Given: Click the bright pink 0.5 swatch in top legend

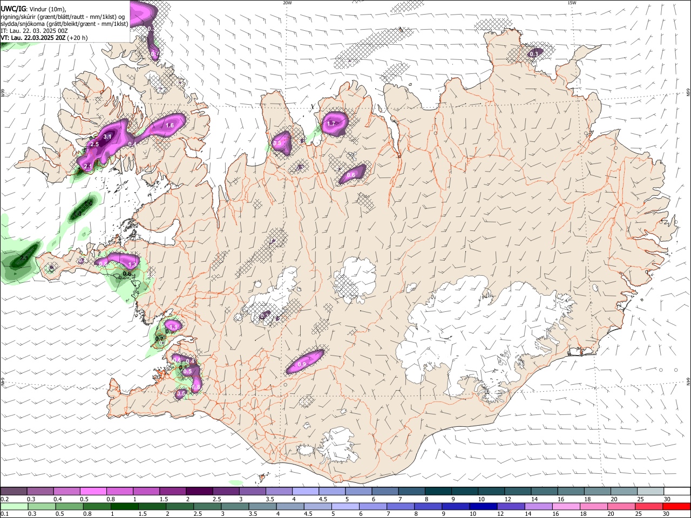Looking at the screenshot, I should pos(93,491).
